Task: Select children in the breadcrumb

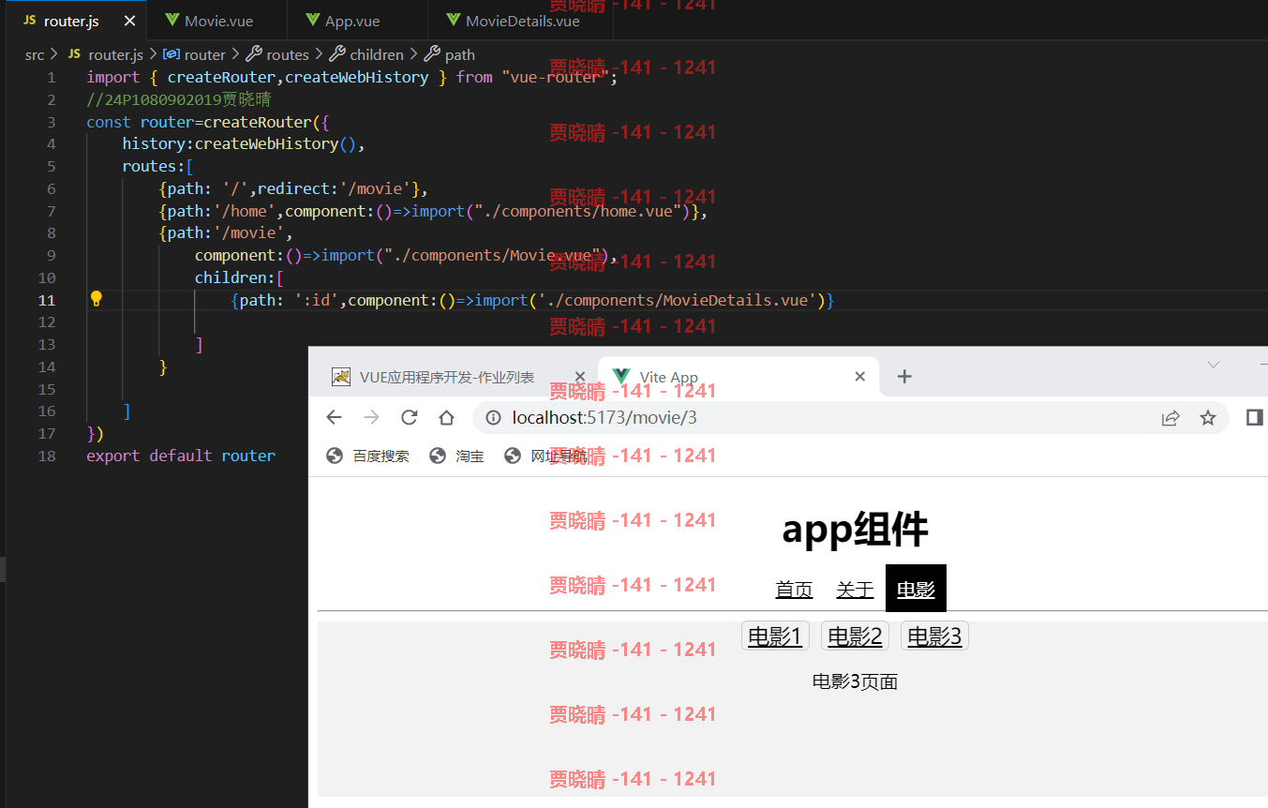Action: click(366, 54)
